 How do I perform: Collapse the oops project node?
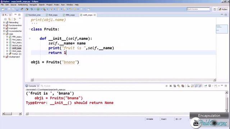(x=4, y=34)
